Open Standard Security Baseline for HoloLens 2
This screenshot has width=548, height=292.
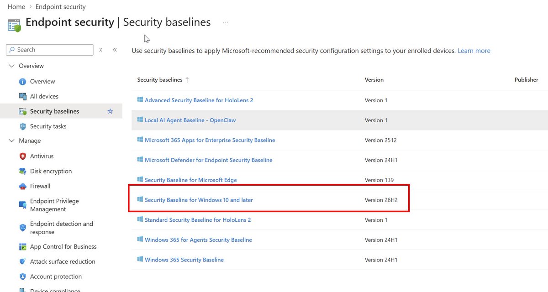[198, 219]
